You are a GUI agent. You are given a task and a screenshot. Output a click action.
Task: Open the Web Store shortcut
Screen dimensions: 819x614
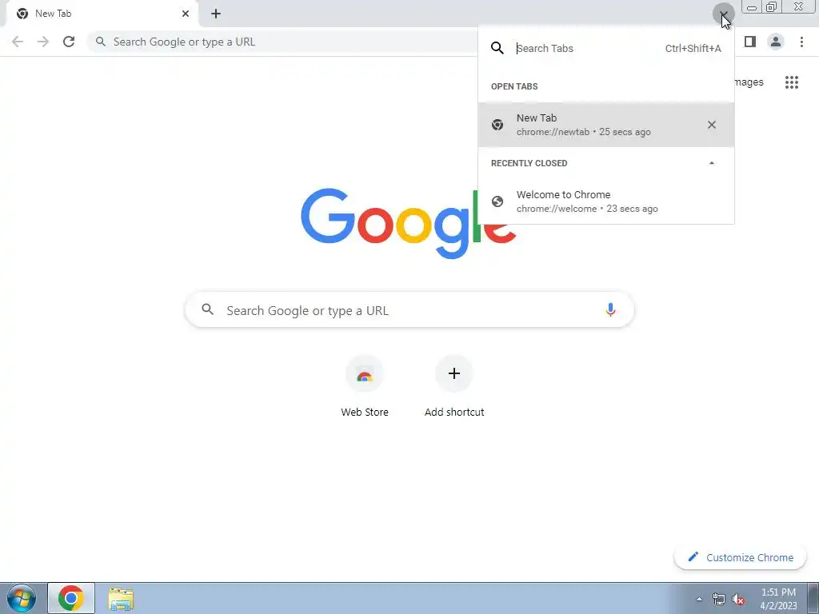point(365,386)
